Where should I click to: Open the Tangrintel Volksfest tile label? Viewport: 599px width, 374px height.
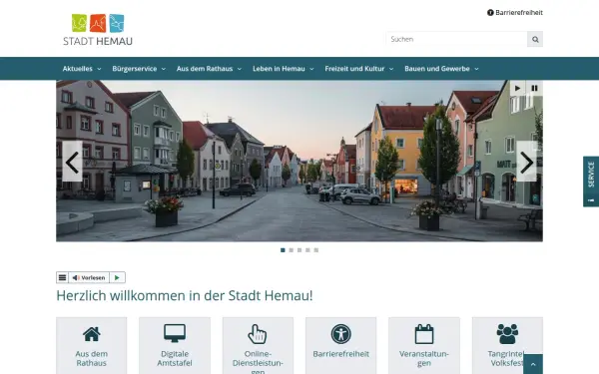pyautogui.click(x=507, y=358)
